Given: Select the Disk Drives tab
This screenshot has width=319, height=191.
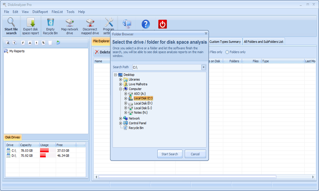Looking at the screenshot, I should [13, 138].
